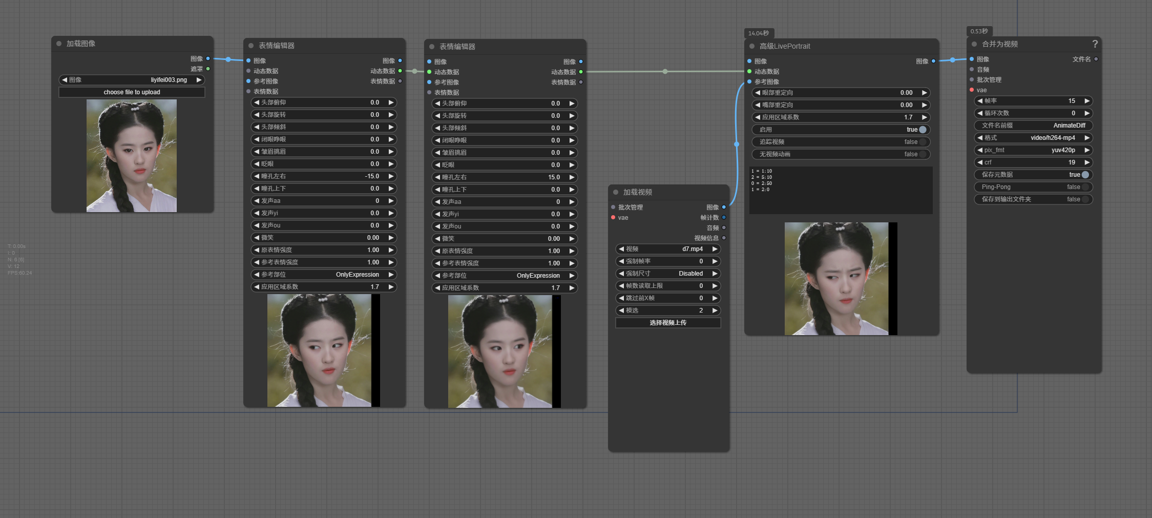Click the 选择视频上传 button

668,323
